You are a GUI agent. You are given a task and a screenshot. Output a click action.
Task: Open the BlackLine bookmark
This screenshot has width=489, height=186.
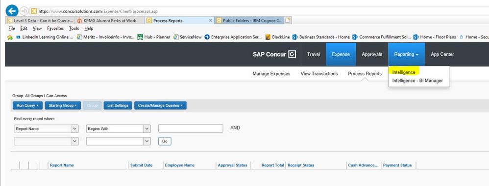[x=277, y=37]
